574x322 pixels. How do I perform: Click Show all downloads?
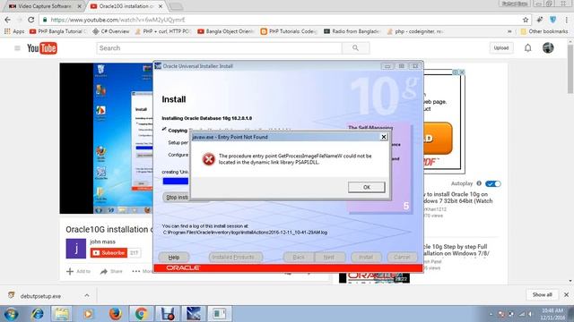click(542, 294)
